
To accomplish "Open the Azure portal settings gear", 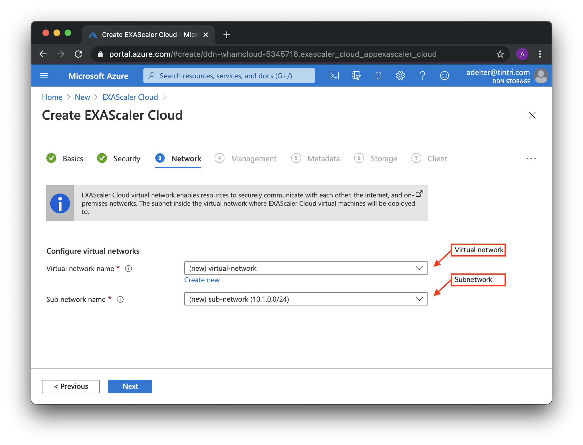I will (x=400, y=76).
